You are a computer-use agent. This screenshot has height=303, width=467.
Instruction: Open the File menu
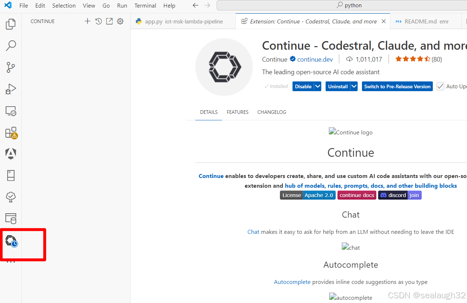23,5
